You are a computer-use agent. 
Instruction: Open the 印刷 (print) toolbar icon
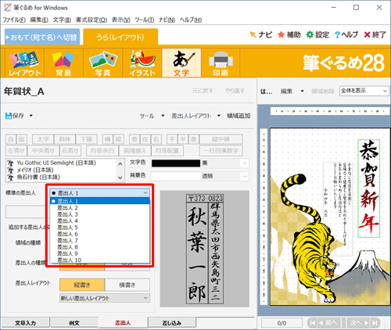[221, 63]
